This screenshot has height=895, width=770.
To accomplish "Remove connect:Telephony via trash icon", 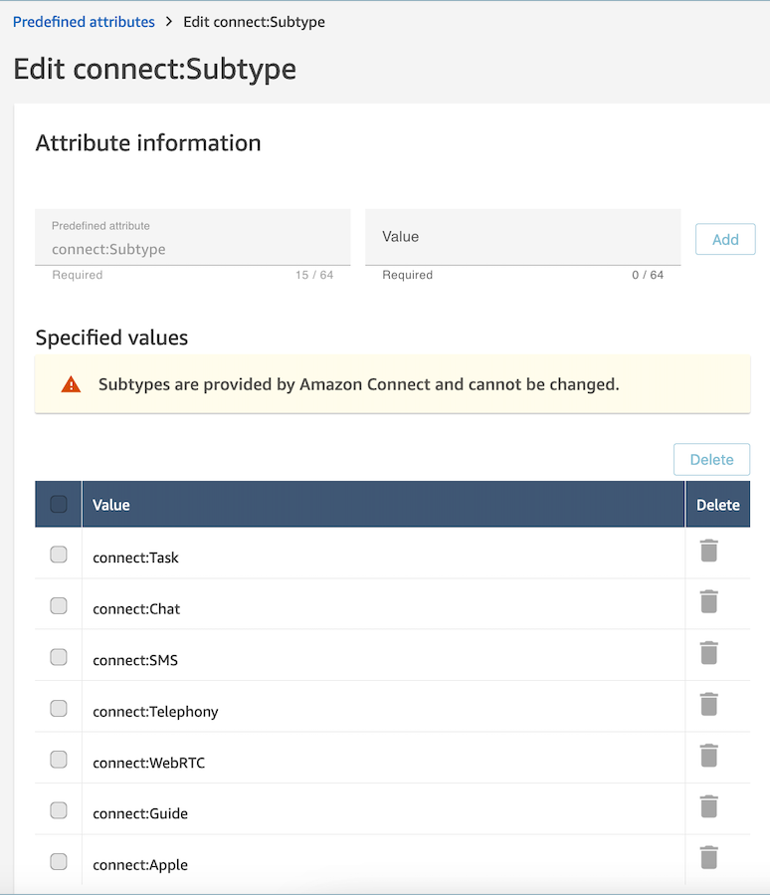I will click(x=708, y=705).
